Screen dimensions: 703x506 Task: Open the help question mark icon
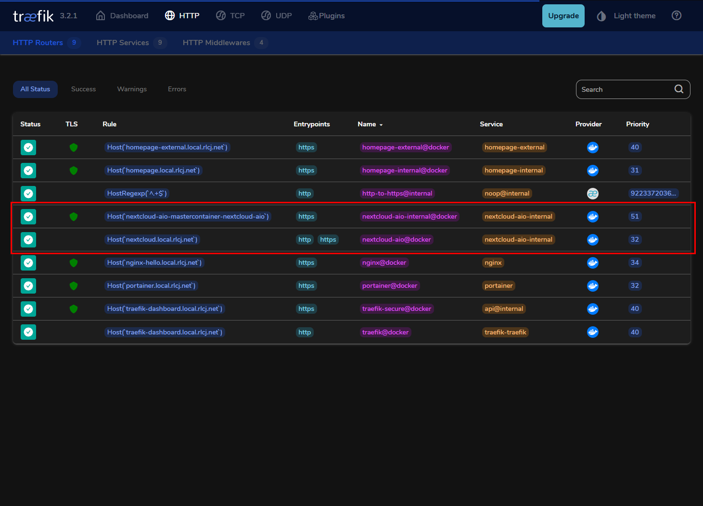point(676,15)
